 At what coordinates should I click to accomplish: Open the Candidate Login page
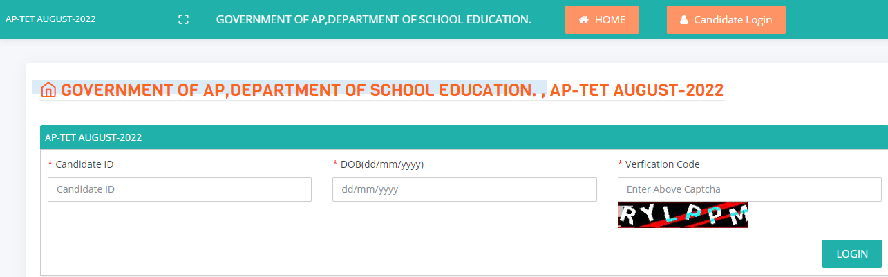pyautogui.click(x=726, y=19)
